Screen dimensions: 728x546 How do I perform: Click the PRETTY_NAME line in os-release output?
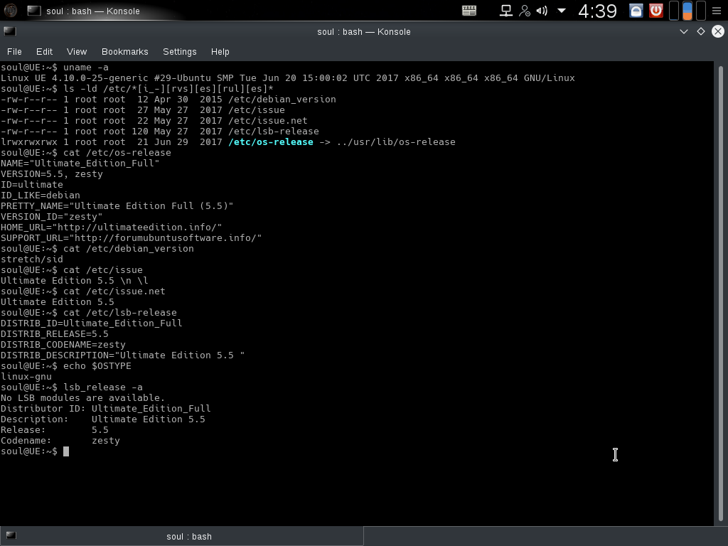(x=117, y=205)
